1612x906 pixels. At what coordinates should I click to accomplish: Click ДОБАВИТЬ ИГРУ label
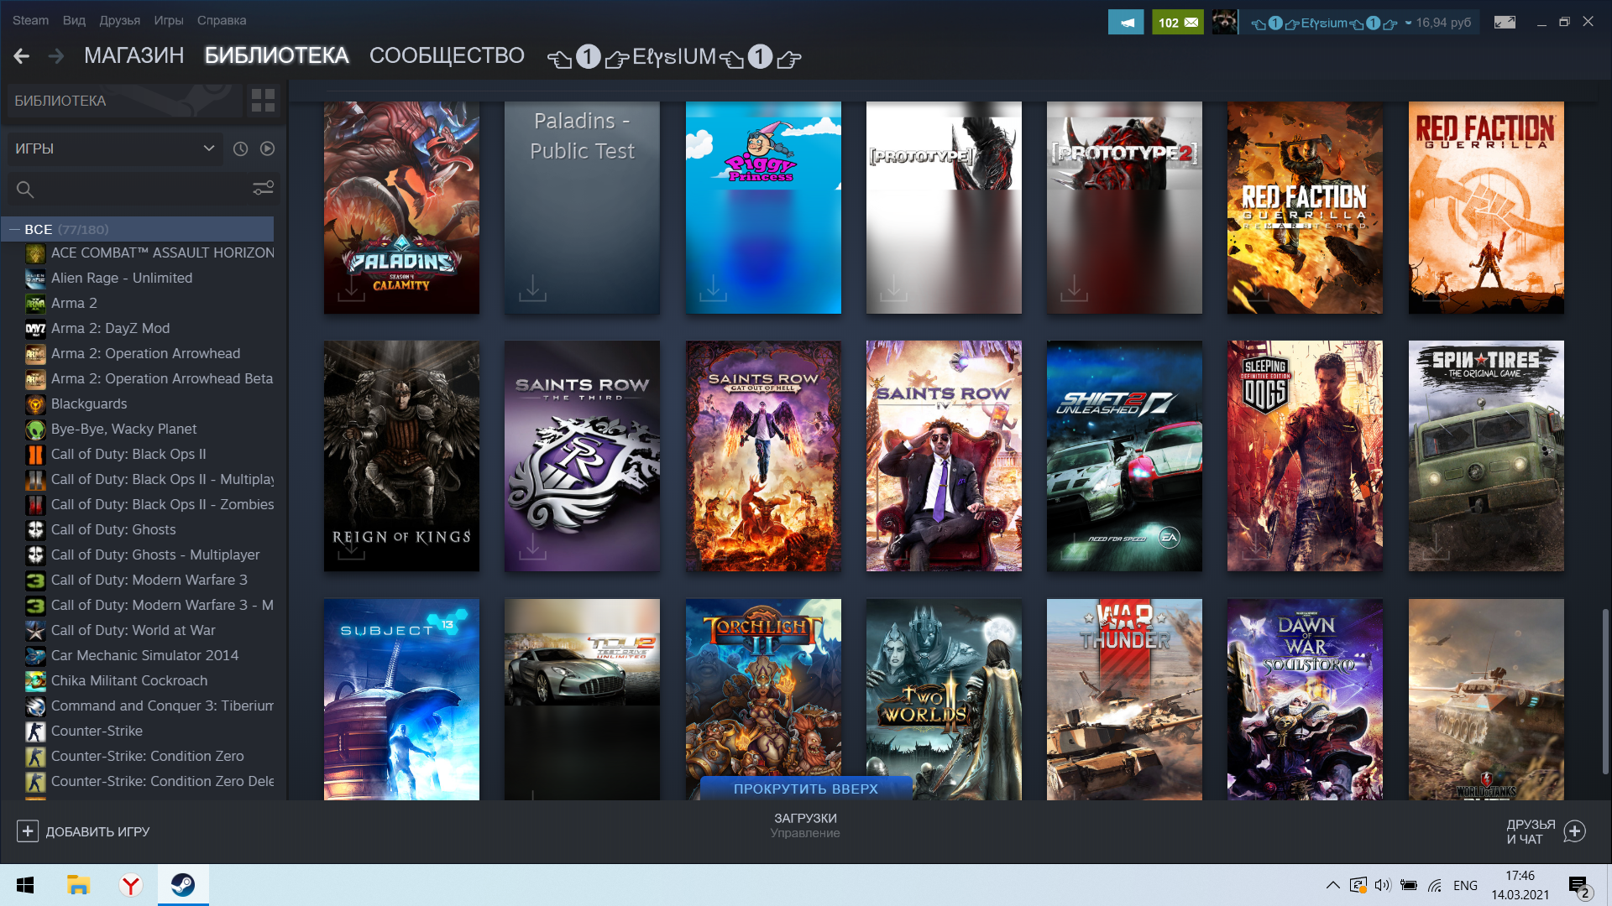click(x=97, y=831)
